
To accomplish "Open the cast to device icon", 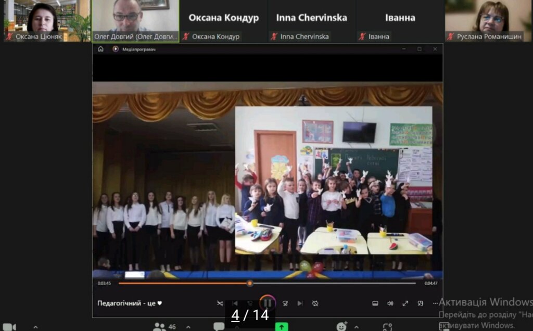I will coord(375,303).
